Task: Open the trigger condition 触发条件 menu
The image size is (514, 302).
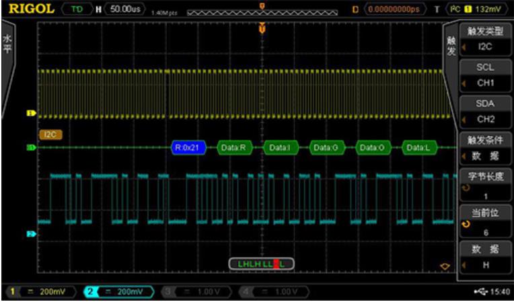Action: (484, 148)
